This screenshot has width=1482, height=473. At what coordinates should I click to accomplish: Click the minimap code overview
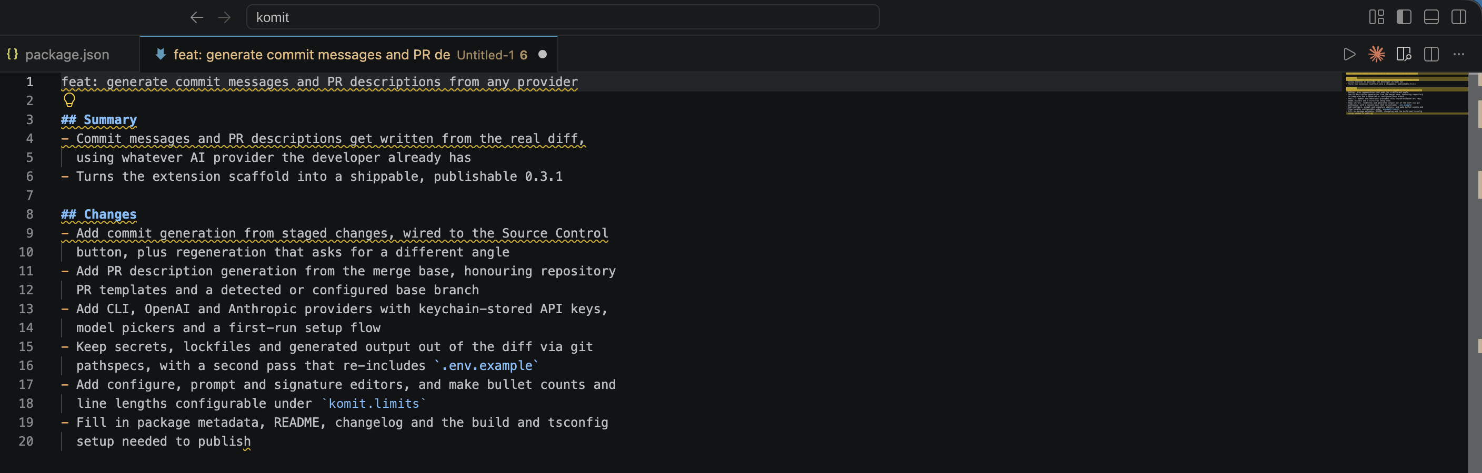click(1406, 94)
